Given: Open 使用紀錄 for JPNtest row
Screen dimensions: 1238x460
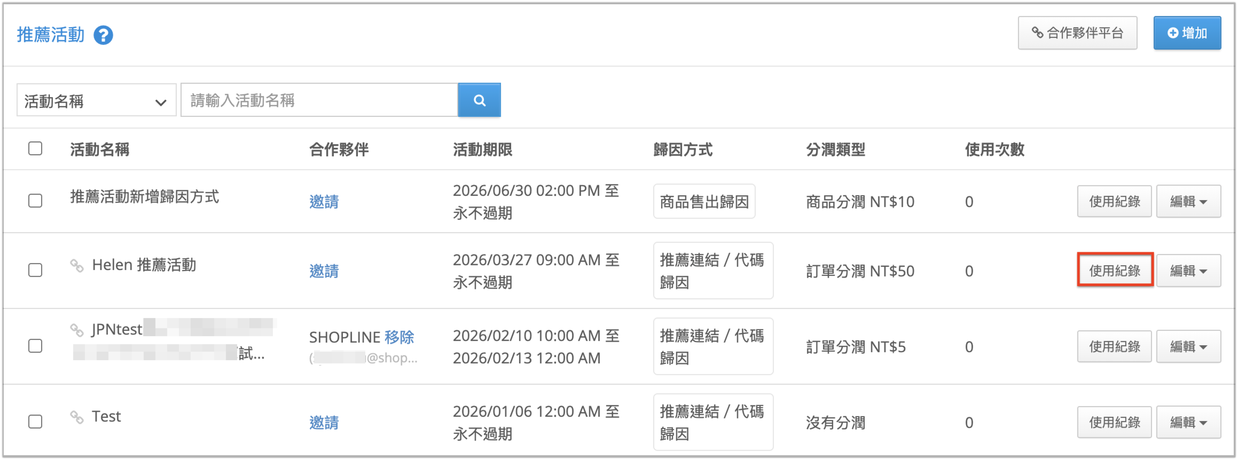Looking at the screenshot, I should tap(1114, 346).
